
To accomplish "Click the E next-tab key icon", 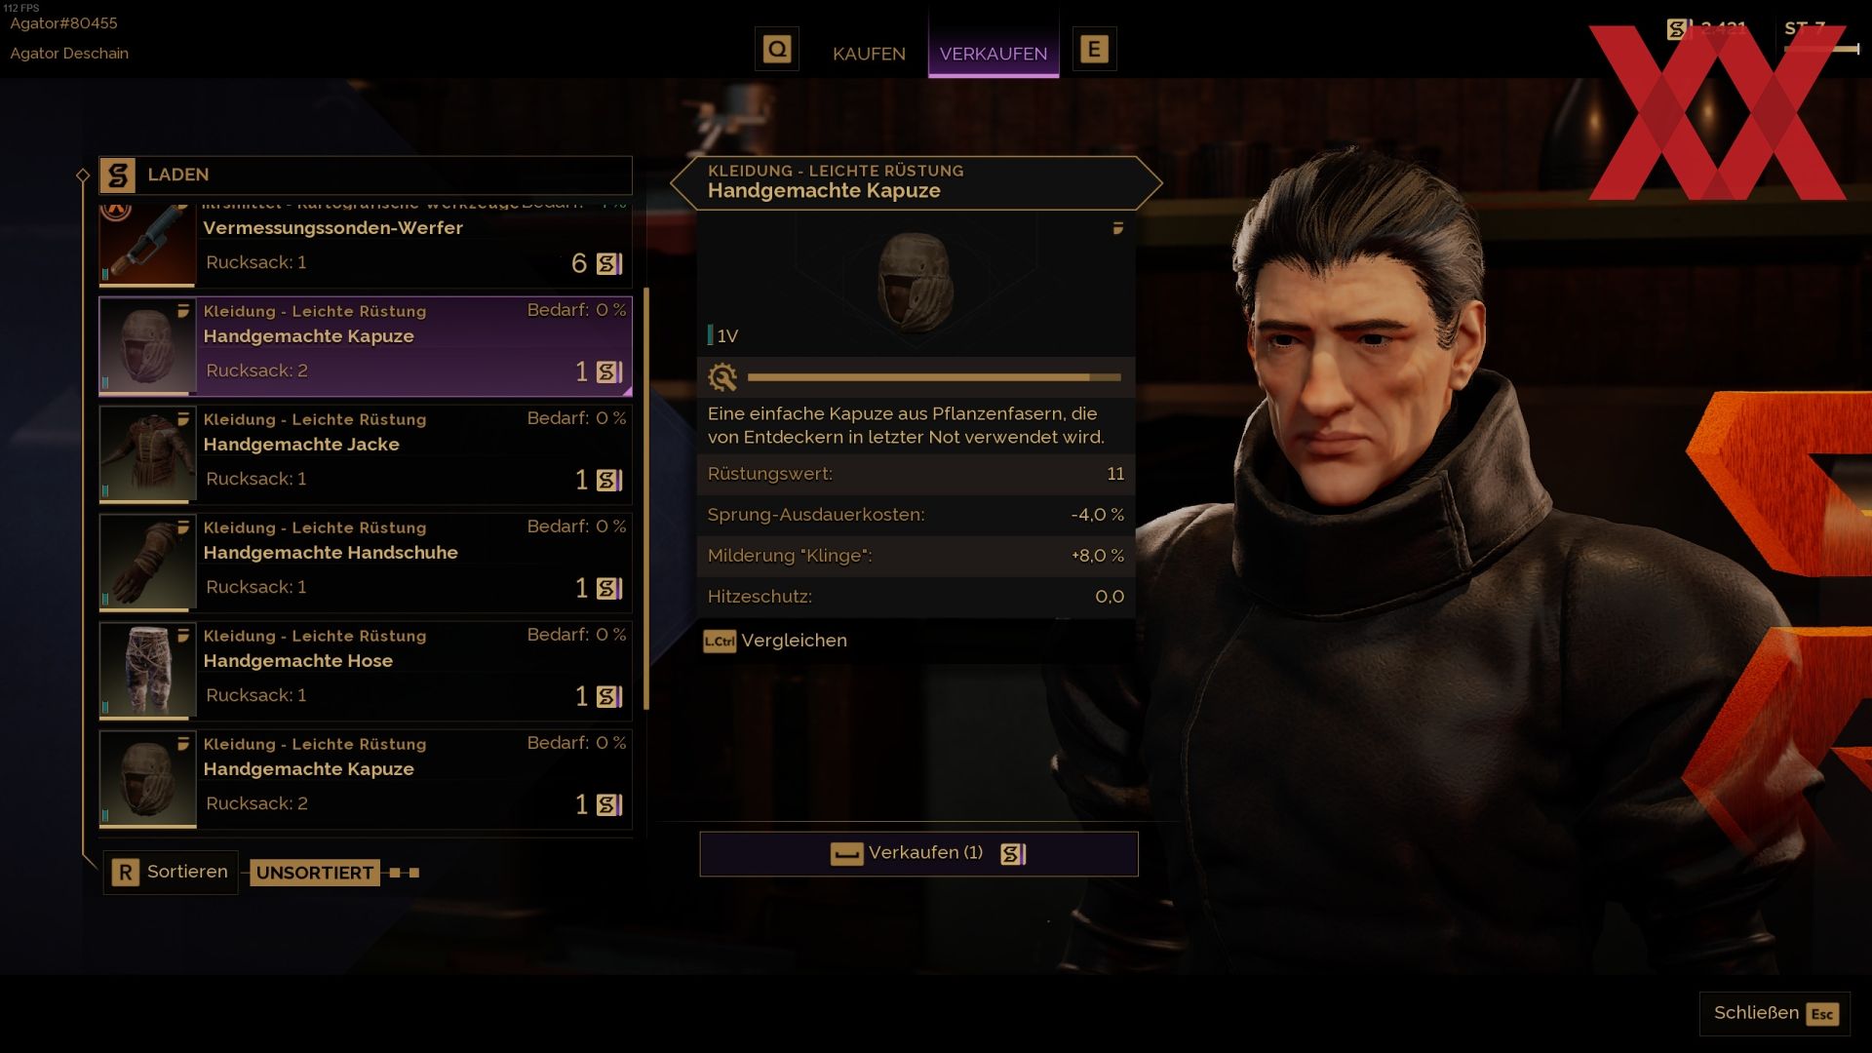I will coord(1094,49).
